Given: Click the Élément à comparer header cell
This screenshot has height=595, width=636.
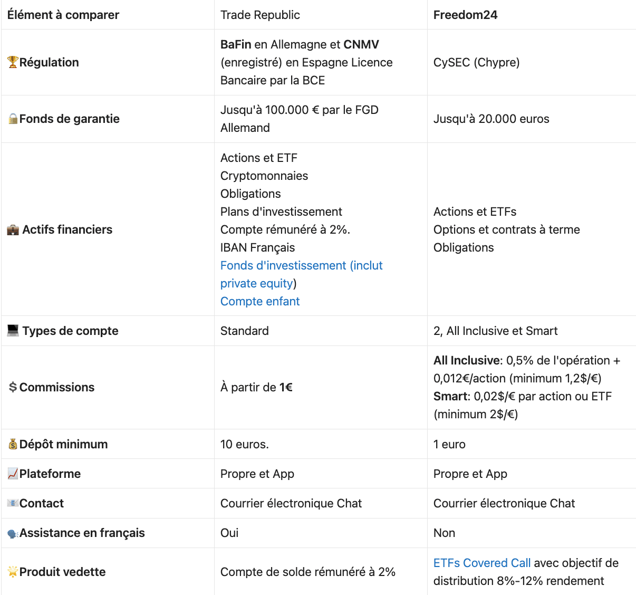Looking at the screenshot, I should (x=63, y=15).
